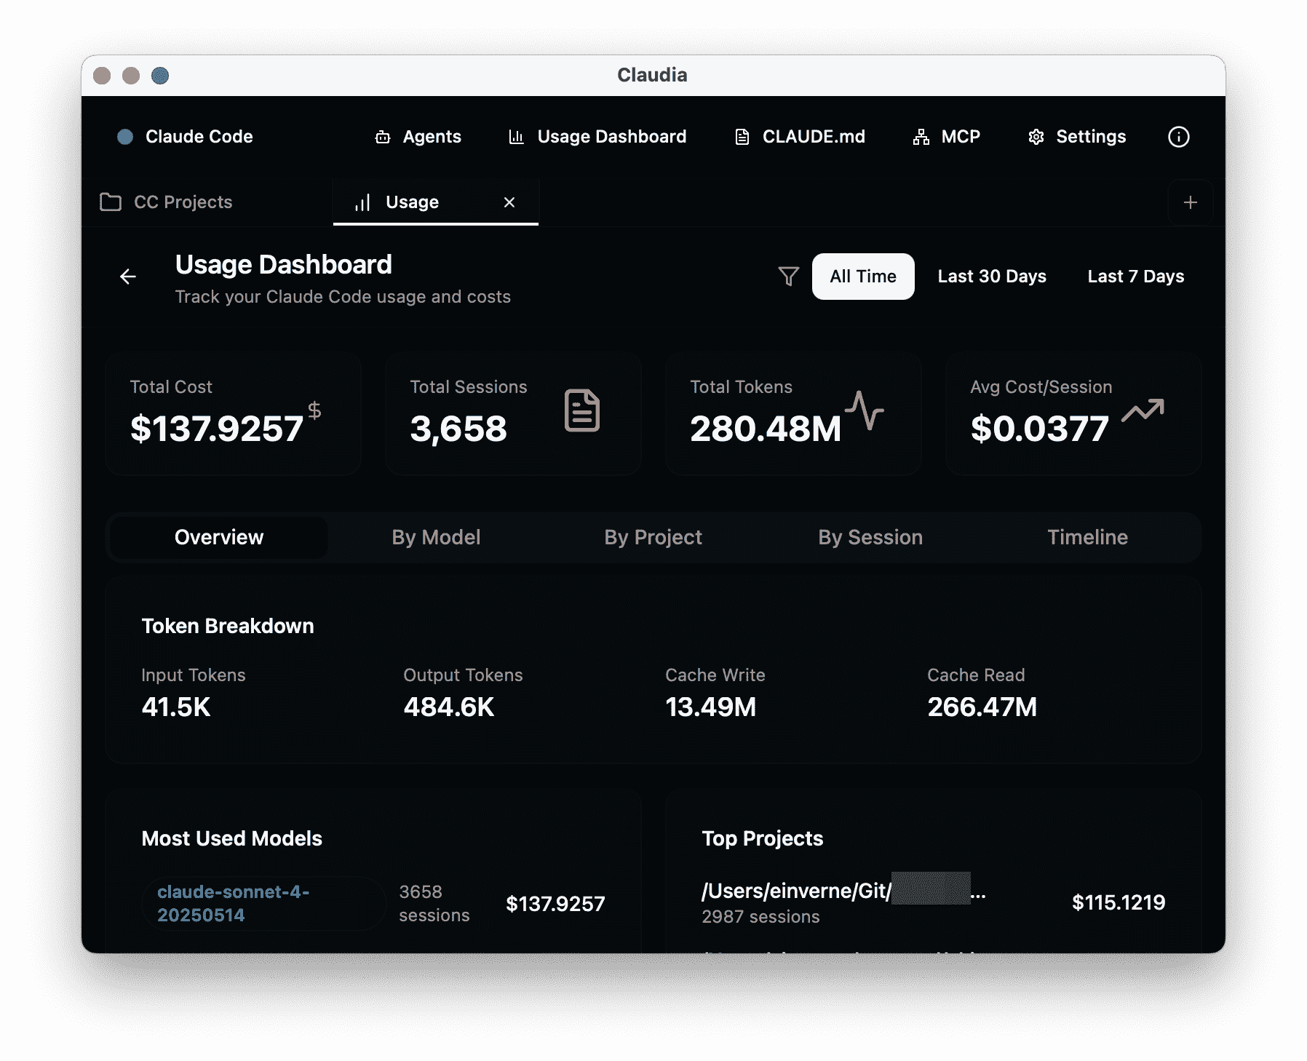Open the MCP servers page
Screen dimensions: 1307x1061
(x=946, y=137)
